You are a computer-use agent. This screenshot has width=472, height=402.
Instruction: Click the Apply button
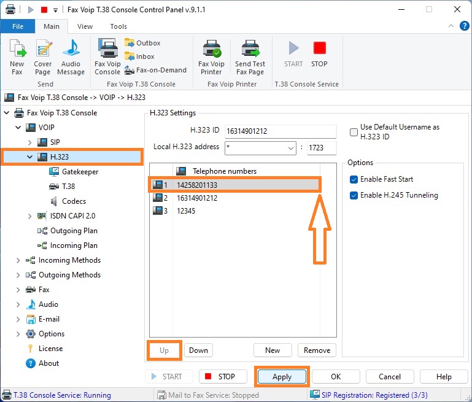click(x=282, y=377)
